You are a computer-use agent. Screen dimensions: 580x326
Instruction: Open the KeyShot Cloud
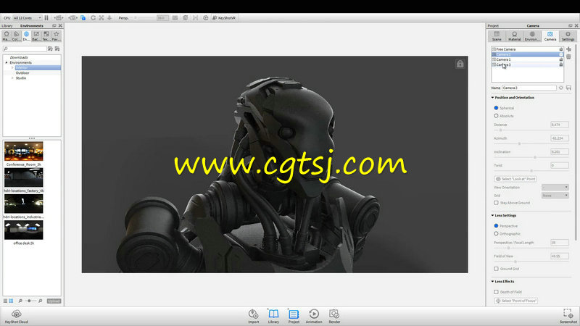pyautogui.click(x=16, y=316)
